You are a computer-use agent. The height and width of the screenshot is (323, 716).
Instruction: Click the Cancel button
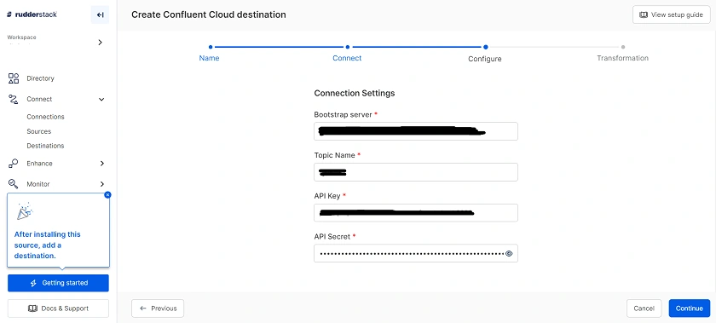[x=644, y=309]
